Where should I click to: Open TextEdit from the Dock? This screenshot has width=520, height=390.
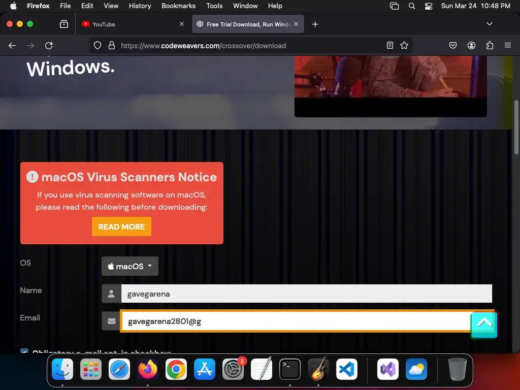click(262, 369)
